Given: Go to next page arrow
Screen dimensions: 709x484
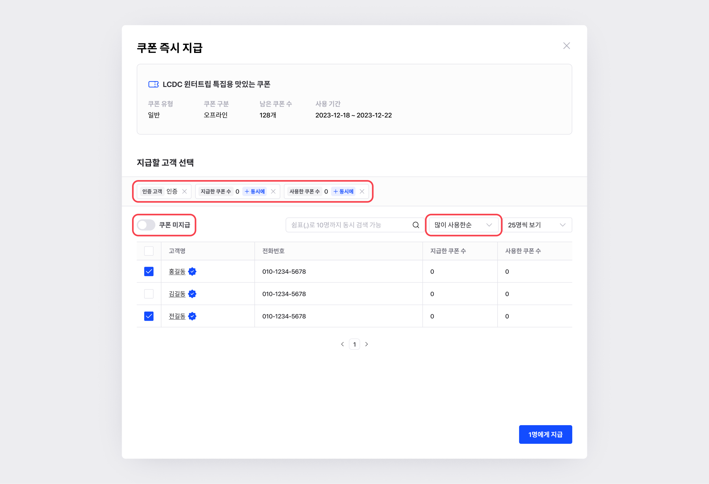Looking at the screenshot, I should (x=367, y=344).
